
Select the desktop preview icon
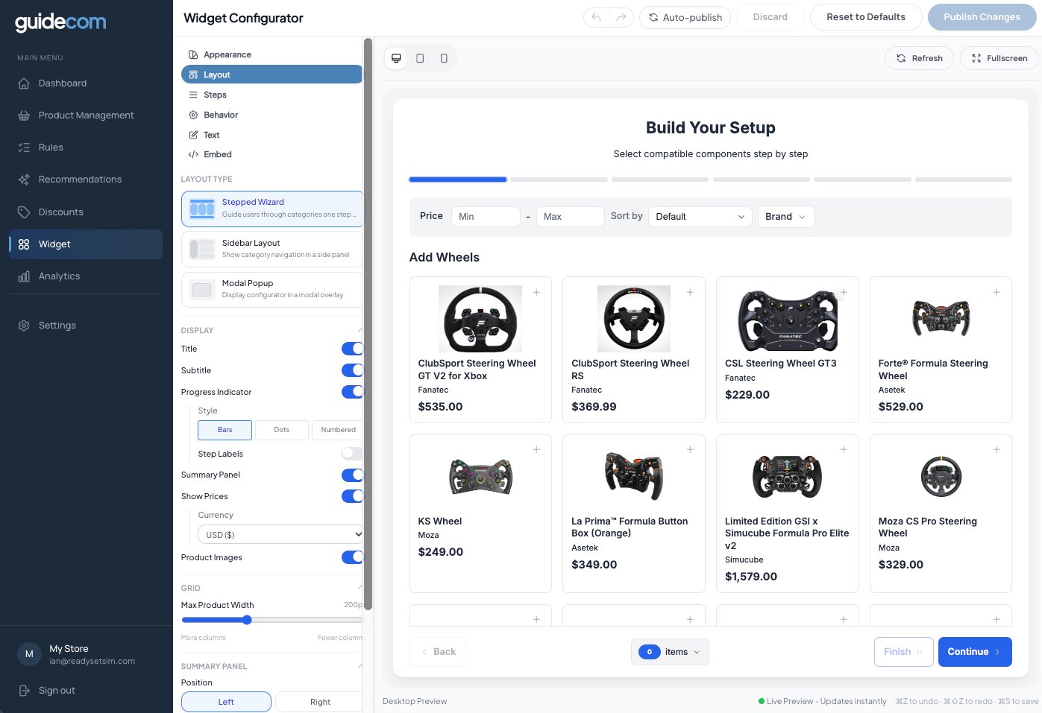tap(396, 57)
